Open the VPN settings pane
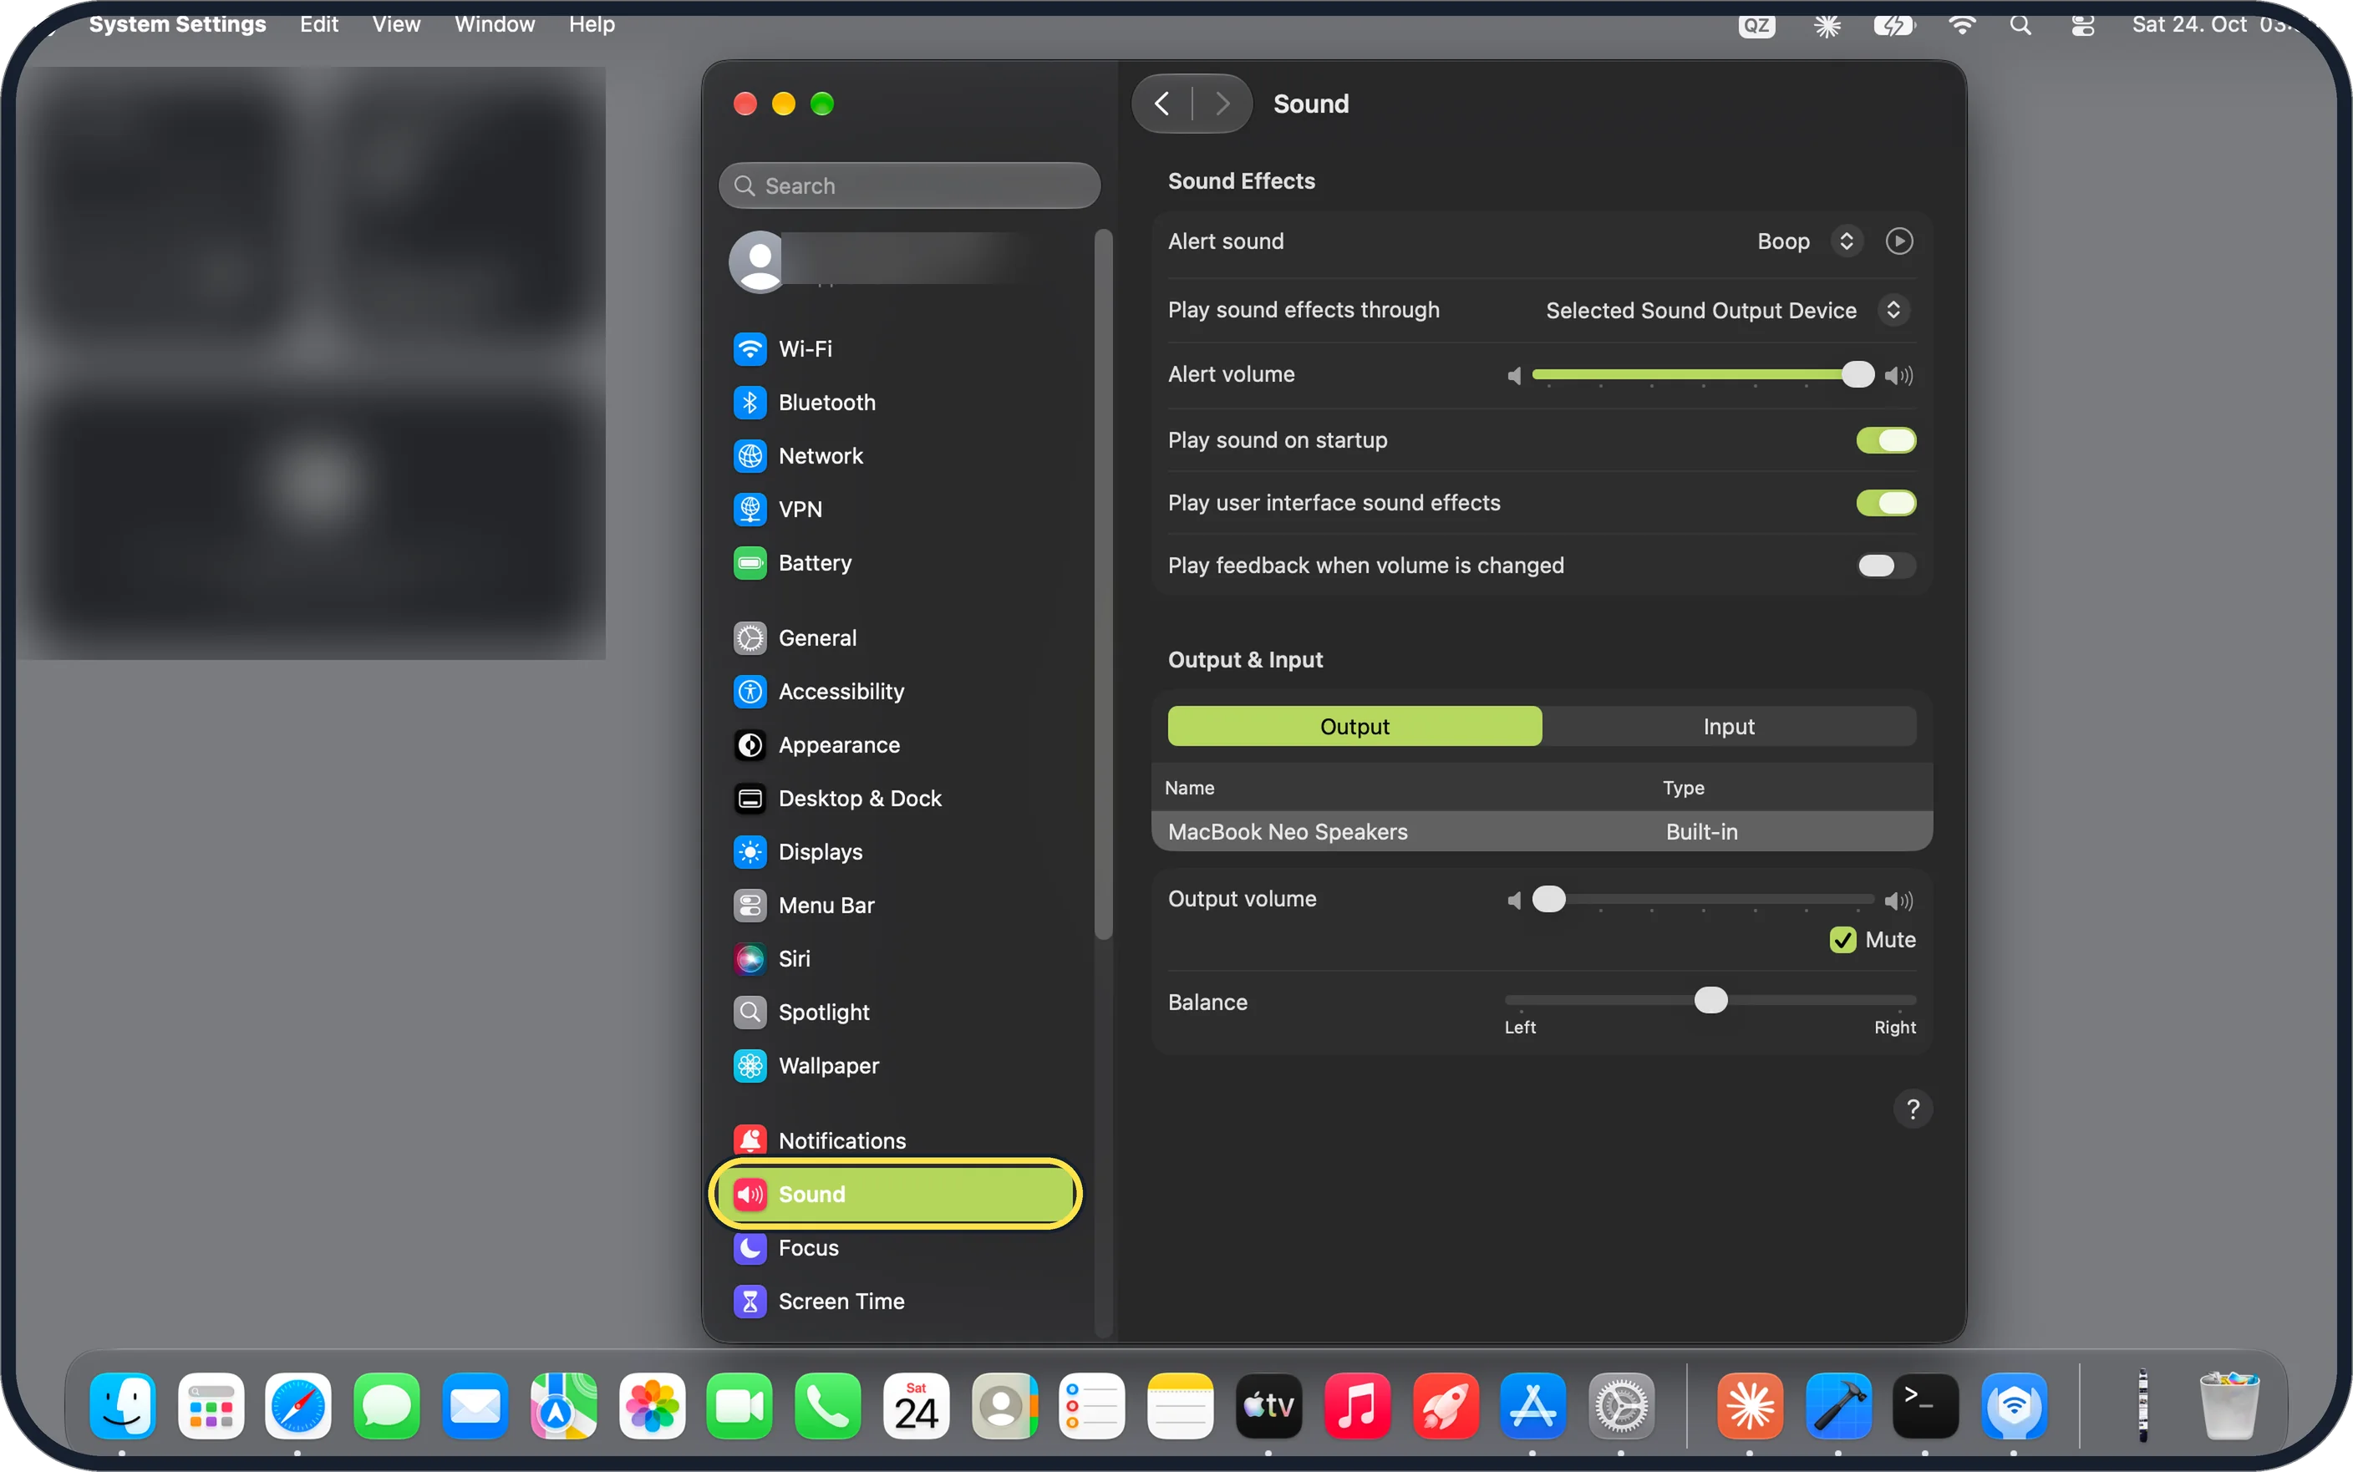The width and height of the screenshot is (2353, 1472). click(x=896, y=509)
